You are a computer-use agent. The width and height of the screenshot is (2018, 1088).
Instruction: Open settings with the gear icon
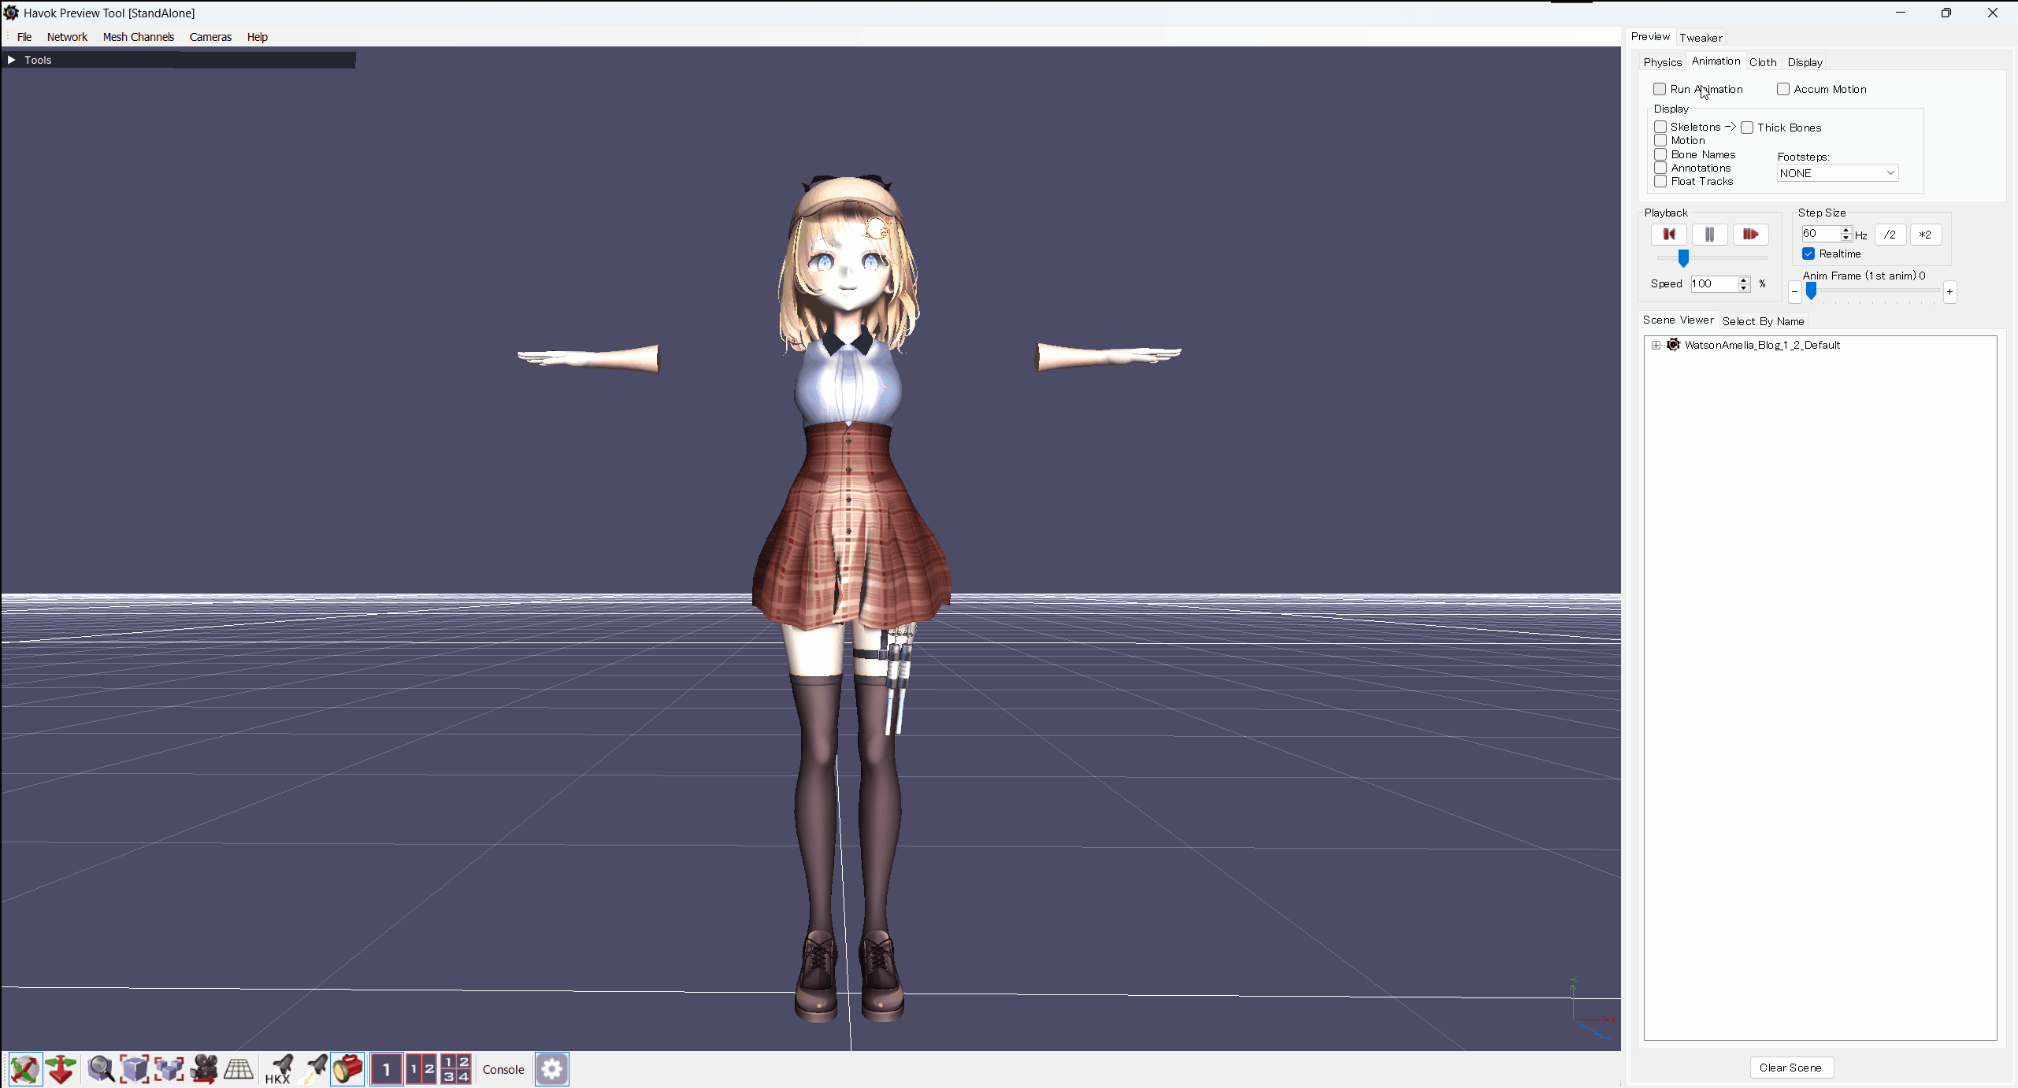pos(552,1069)
